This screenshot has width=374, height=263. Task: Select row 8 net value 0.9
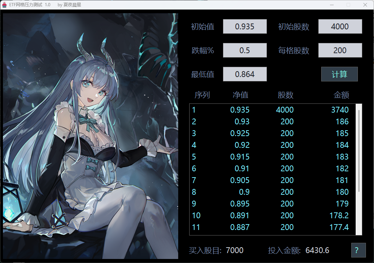click(244, 192)
